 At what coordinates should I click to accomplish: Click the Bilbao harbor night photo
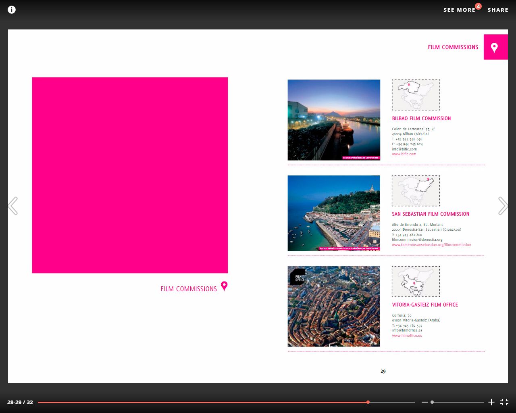[334, 120]
